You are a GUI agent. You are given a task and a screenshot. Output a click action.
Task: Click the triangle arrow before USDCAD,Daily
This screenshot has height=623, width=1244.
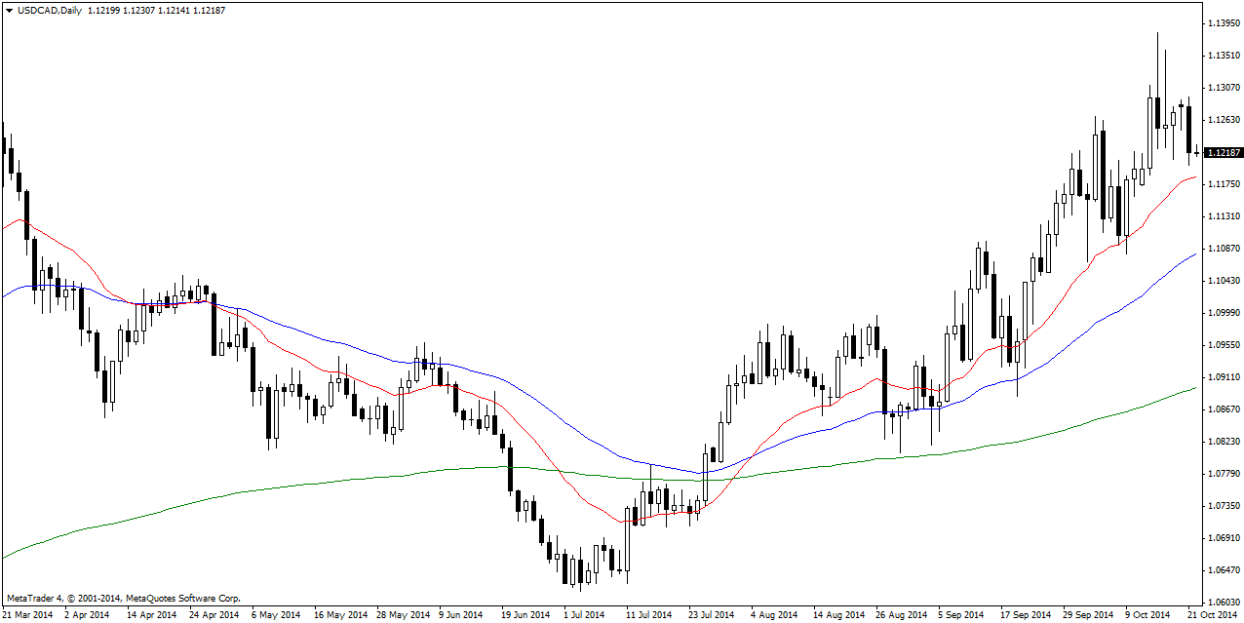click(x=9, y=11)
